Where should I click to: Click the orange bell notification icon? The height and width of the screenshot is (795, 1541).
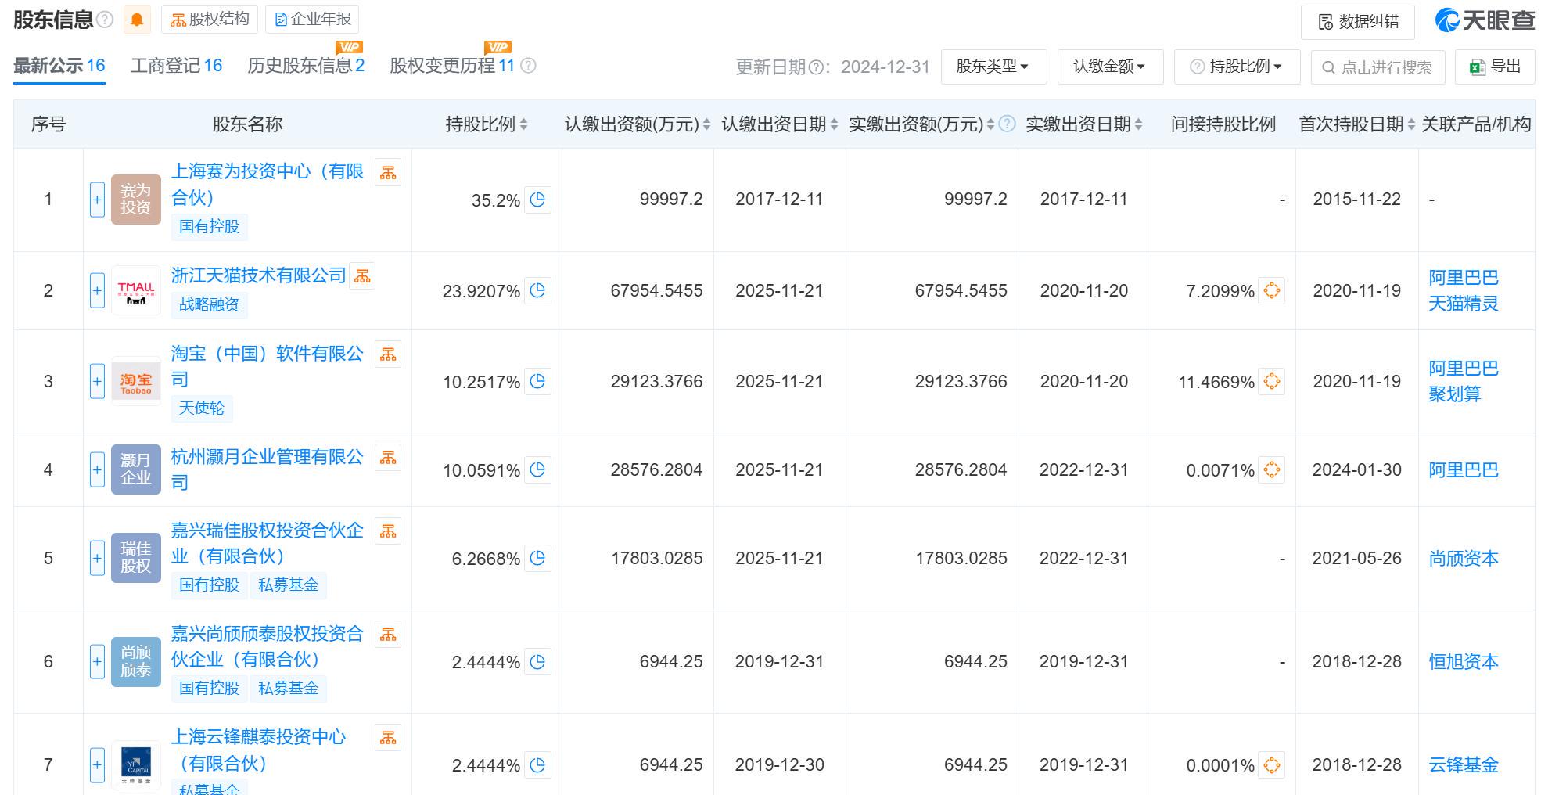click(137, 20)
